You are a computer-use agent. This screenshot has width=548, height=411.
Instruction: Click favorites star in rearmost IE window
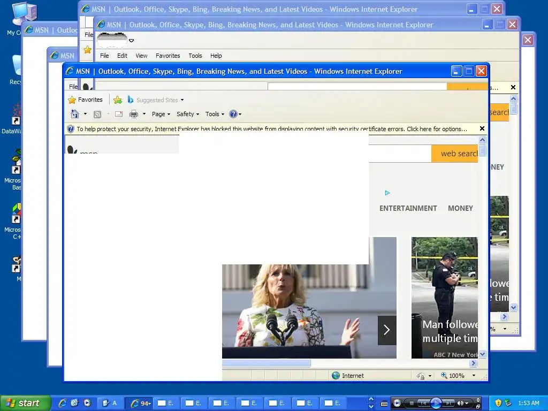coord(87,50)
